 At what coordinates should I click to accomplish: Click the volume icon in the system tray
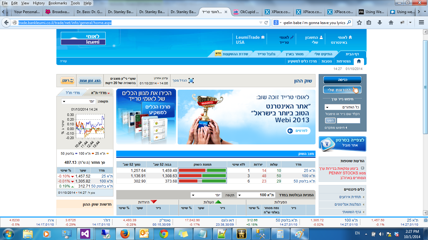tap(381, 233)
